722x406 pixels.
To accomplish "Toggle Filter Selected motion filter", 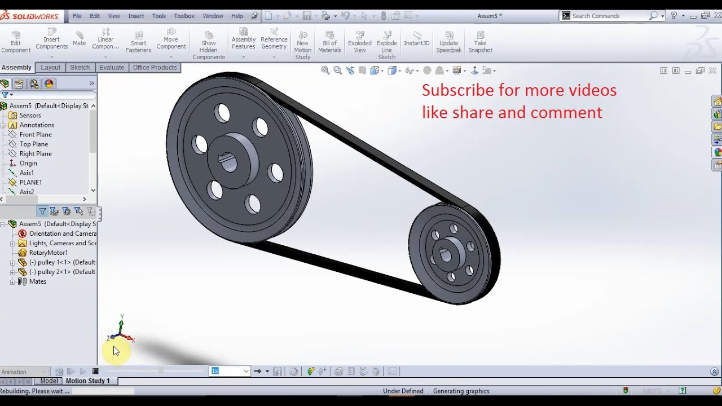I will pos(79,211).
